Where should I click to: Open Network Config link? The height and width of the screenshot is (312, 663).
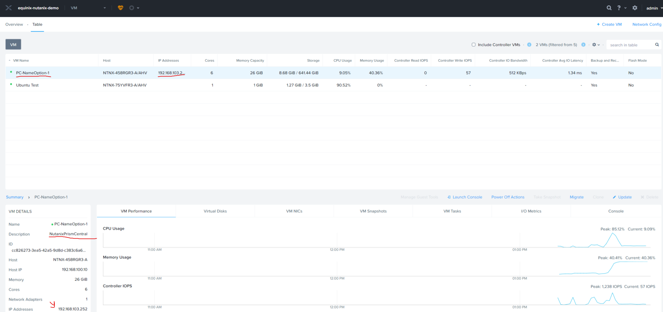click(x=647, y=24)
